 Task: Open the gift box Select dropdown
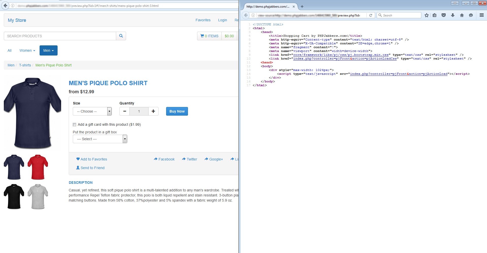[100, 139]
